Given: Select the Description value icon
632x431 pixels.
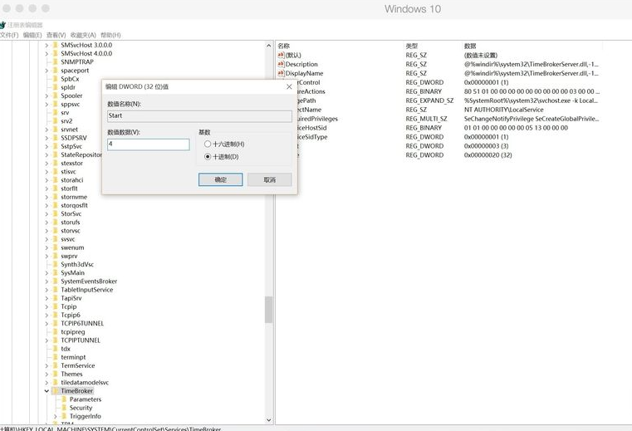Looking at the screenshot, I should [282, 64].
